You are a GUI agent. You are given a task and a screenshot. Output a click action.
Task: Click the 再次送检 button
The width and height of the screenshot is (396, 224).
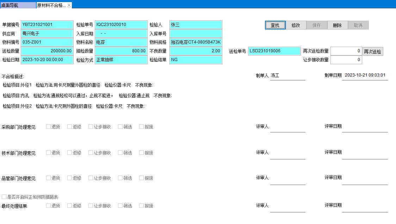click(x=372, y=52)
